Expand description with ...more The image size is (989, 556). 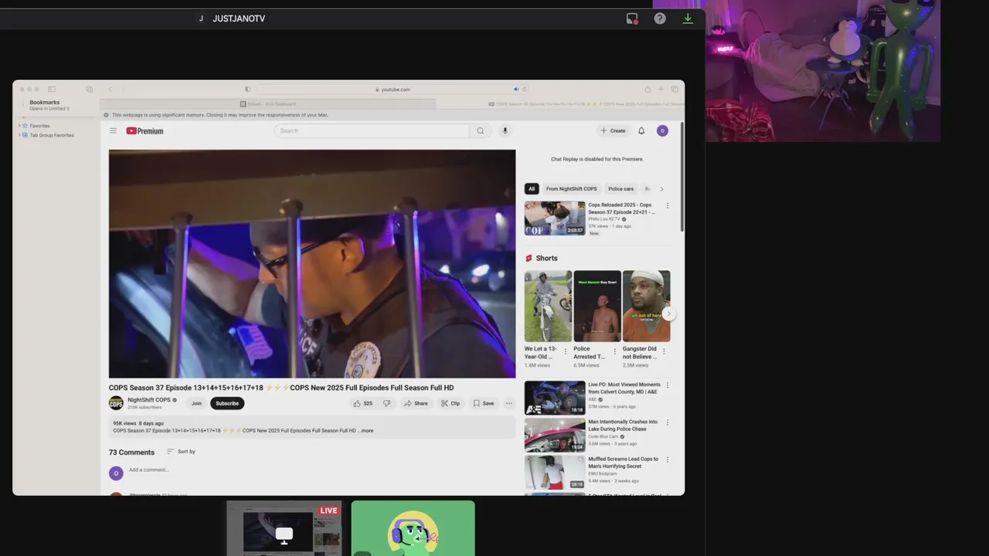click(x=366, y=431)
